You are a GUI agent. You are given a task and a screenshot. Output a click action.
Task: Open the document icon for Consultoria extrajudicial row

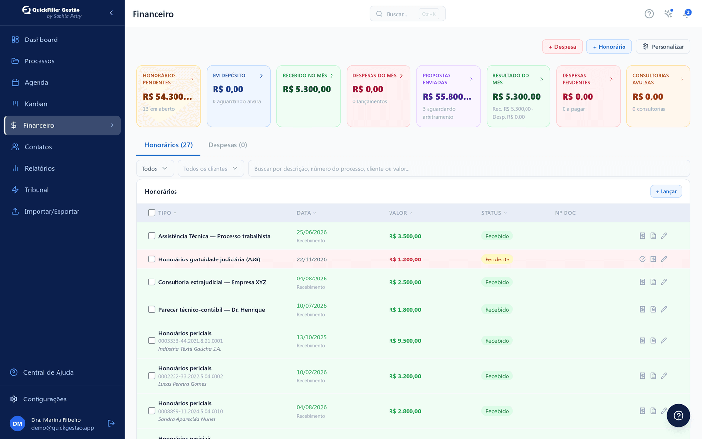coord(653,282)
